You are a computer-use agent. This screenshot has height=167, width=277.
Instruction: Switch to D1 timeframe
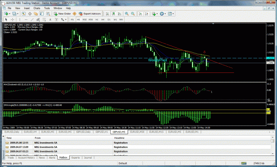[x=109, y=19]
